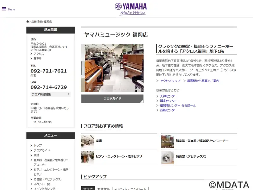Viewport: 253px width, 190px height.
Task: Open 防音室 Avitecs thumbnail image
Action: (x=168, y=157)
